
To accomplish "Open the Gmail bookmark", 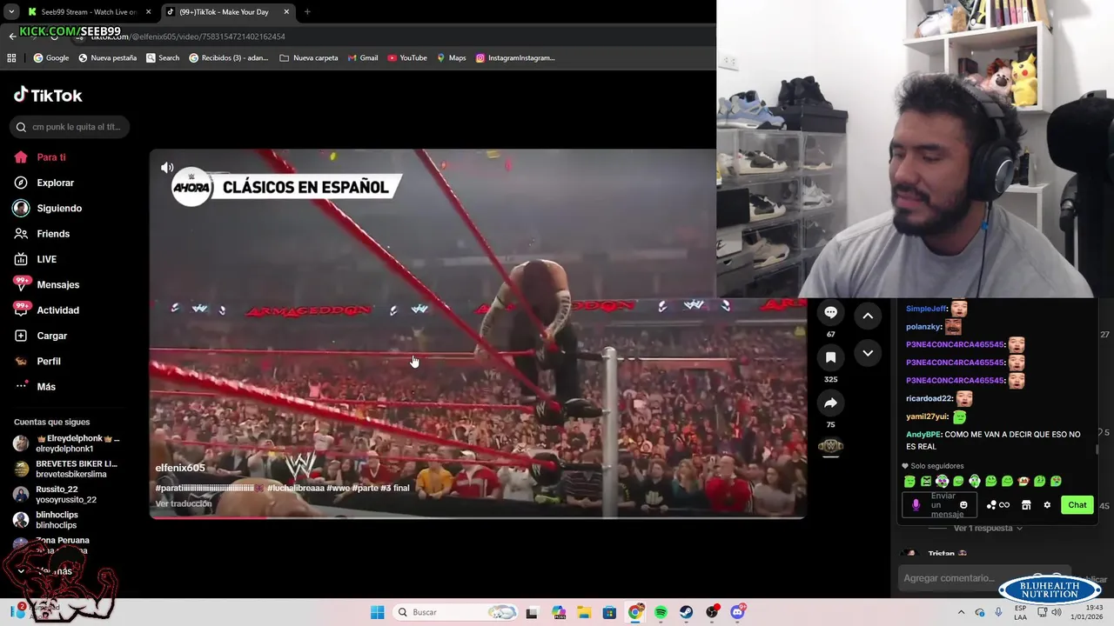I will pos(362,57).
